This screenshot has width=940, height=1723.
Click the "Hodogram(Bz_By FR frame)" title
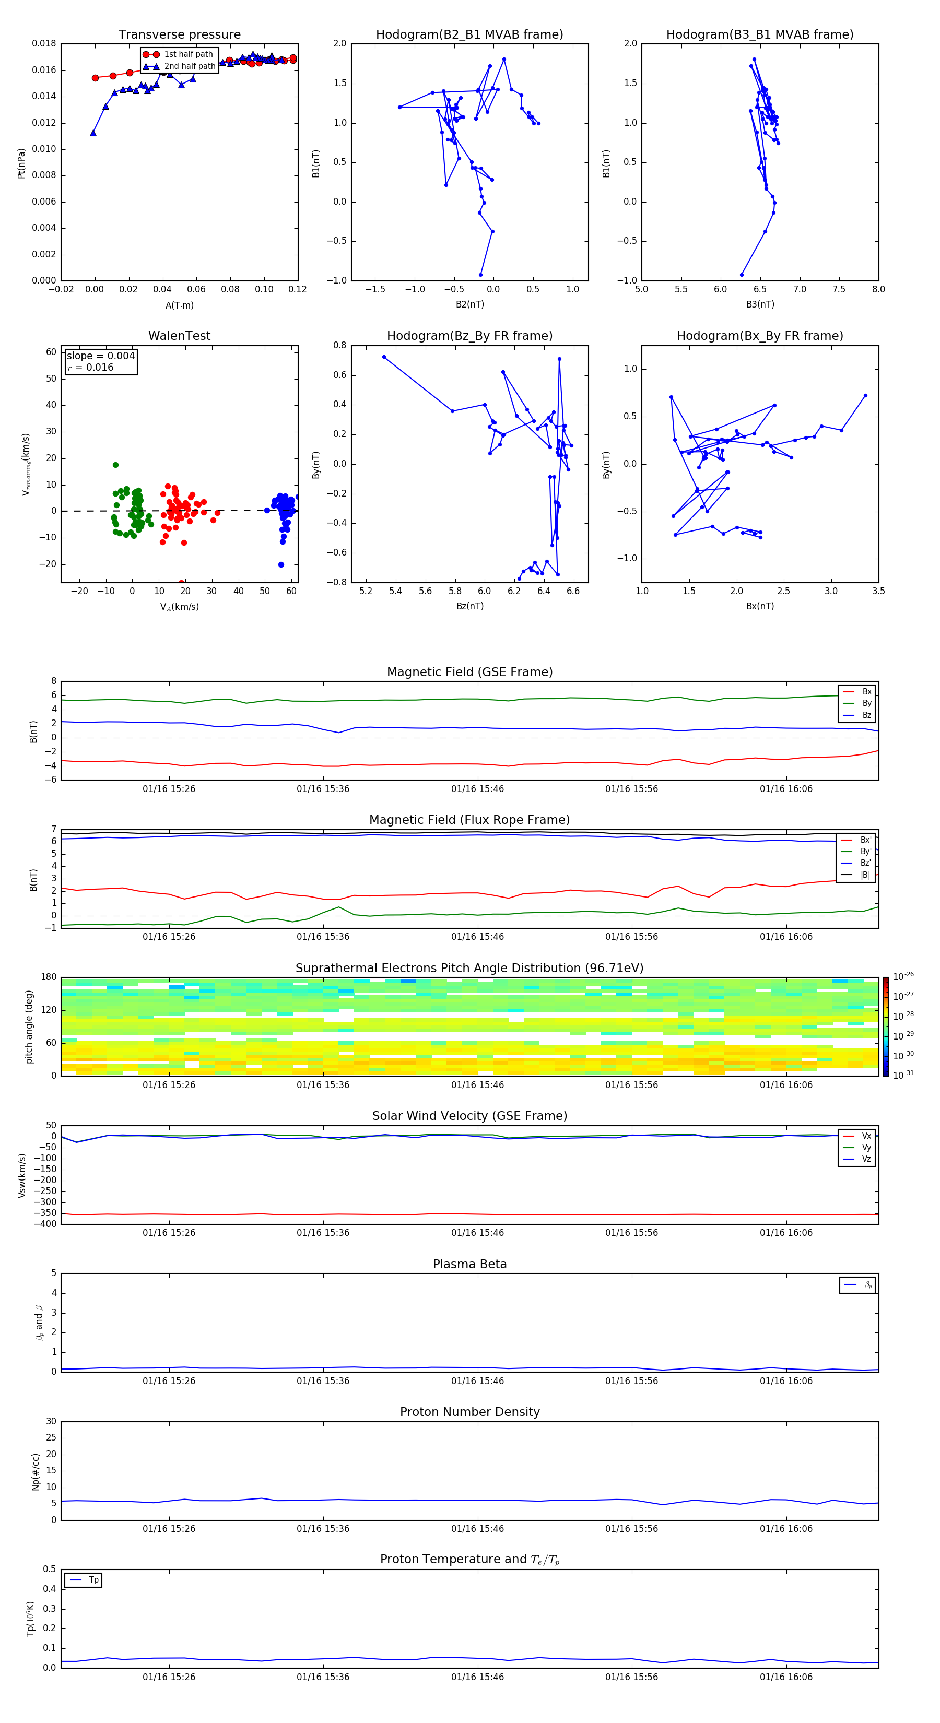point(469,336)
